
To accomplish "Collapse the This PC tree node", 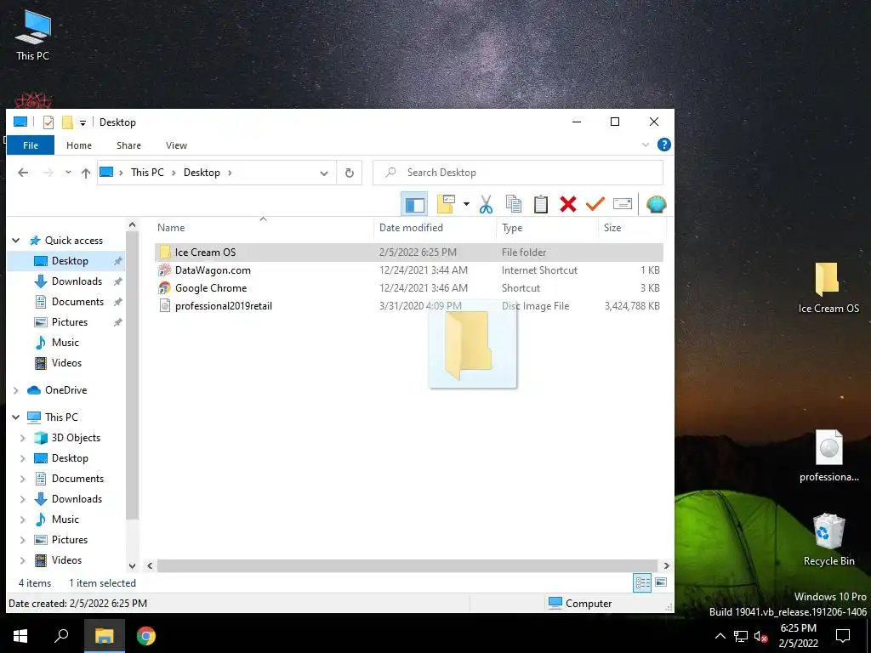I will click(x=16, y=417).
